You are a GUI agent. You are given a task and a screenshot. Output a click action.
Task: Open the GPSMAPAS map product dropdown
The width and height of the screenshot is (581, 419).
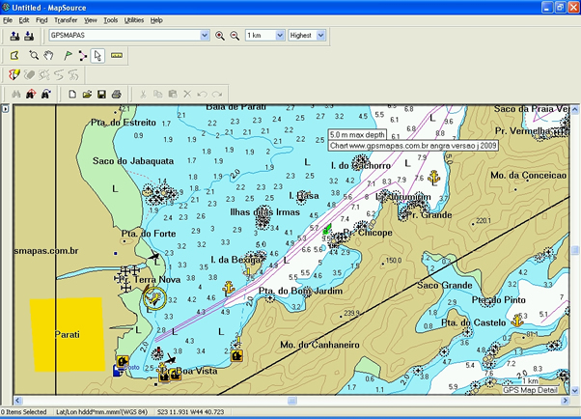coord(204,36)
